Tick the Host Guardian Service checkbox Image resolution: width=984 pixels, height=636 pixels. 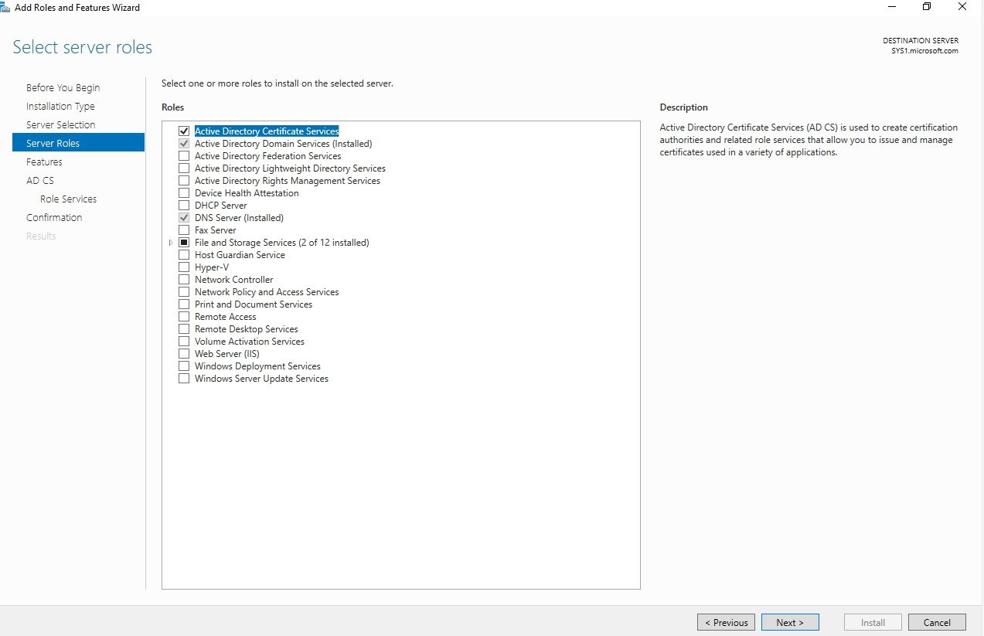point(184,255)
